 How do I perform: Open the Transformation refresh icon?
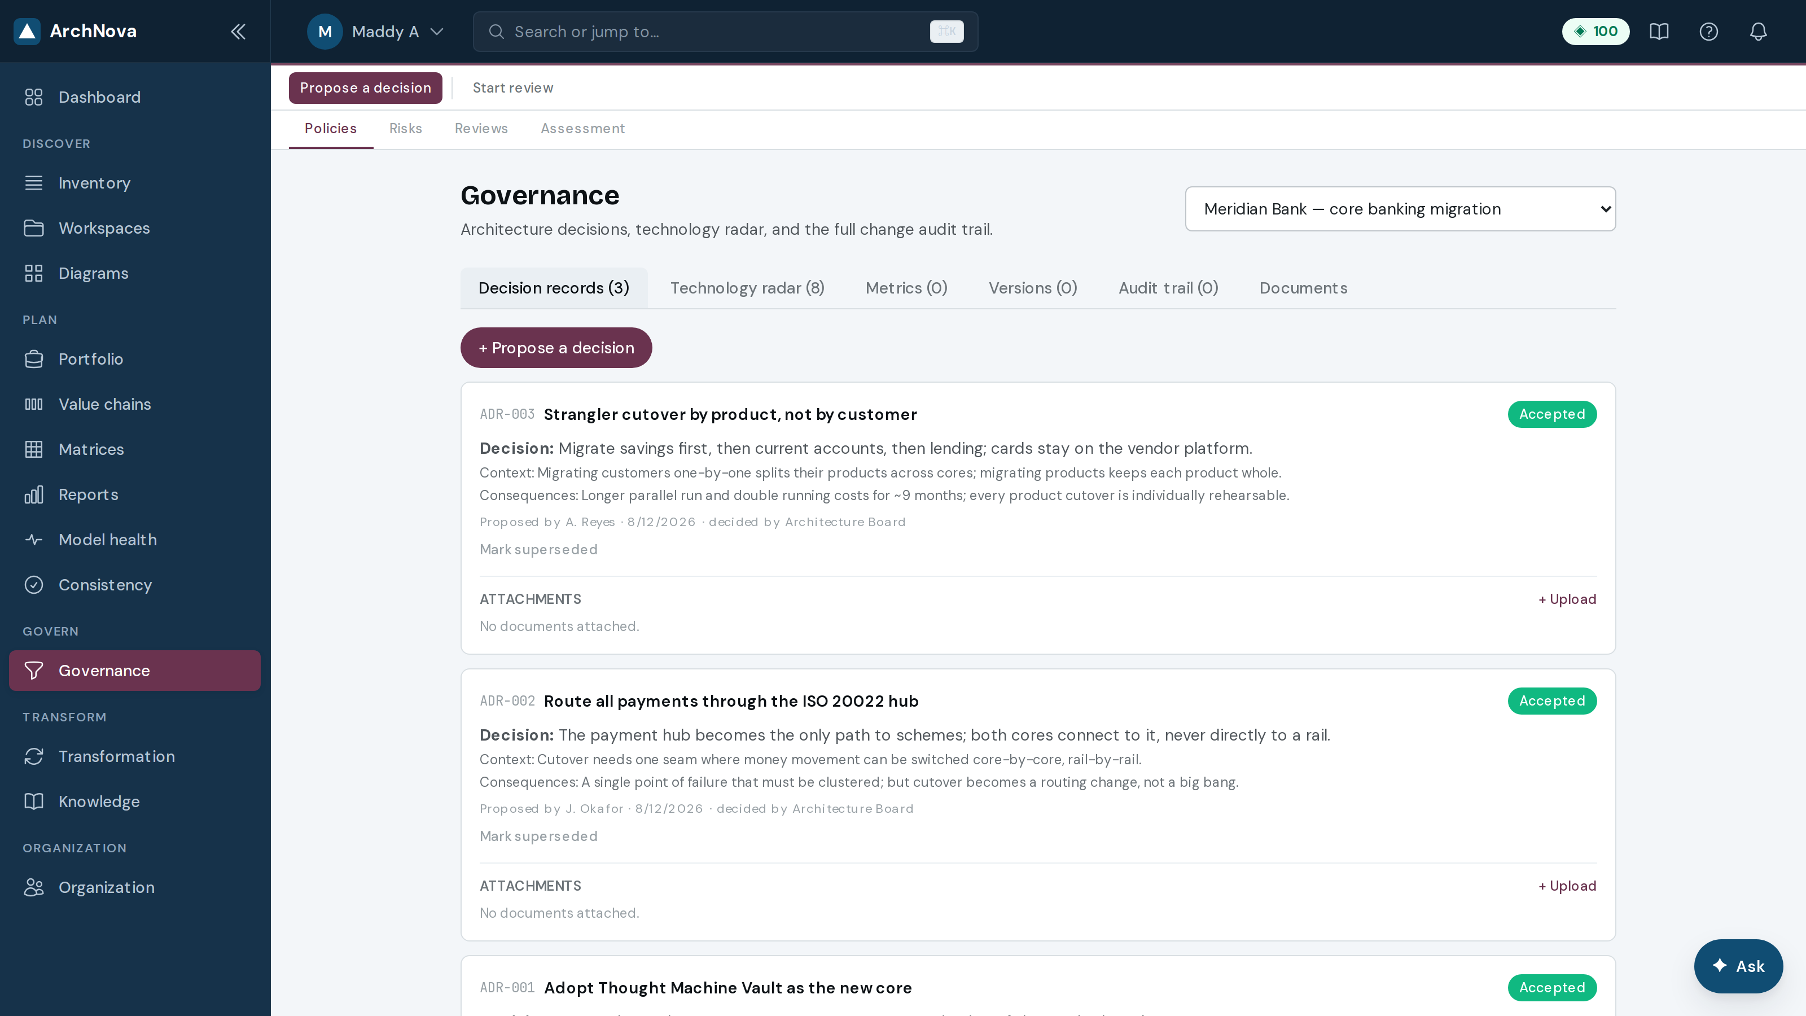(x=34, y=756)
